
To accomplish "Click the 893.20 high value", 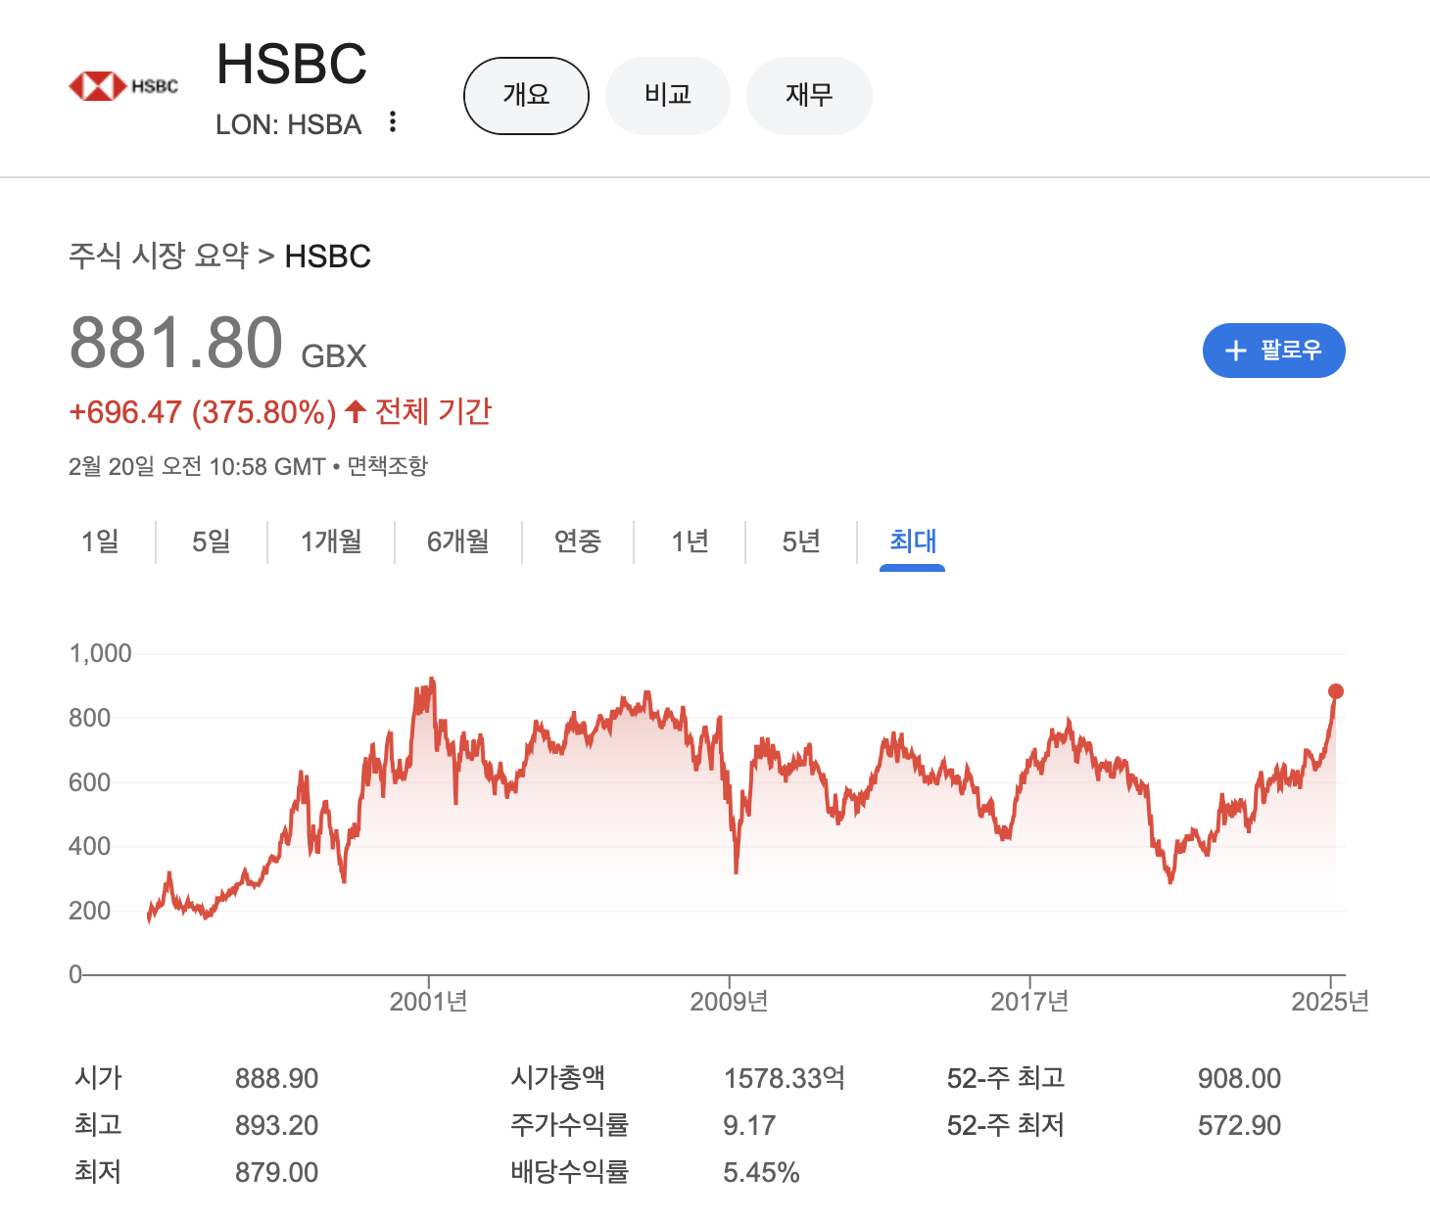I will point(277,1125).
